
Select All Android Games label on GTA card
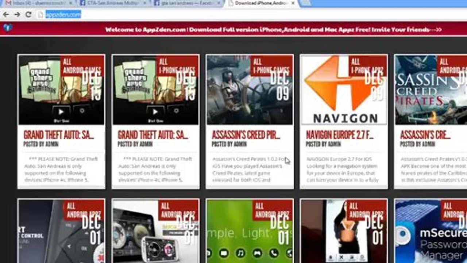pos(82,66)
